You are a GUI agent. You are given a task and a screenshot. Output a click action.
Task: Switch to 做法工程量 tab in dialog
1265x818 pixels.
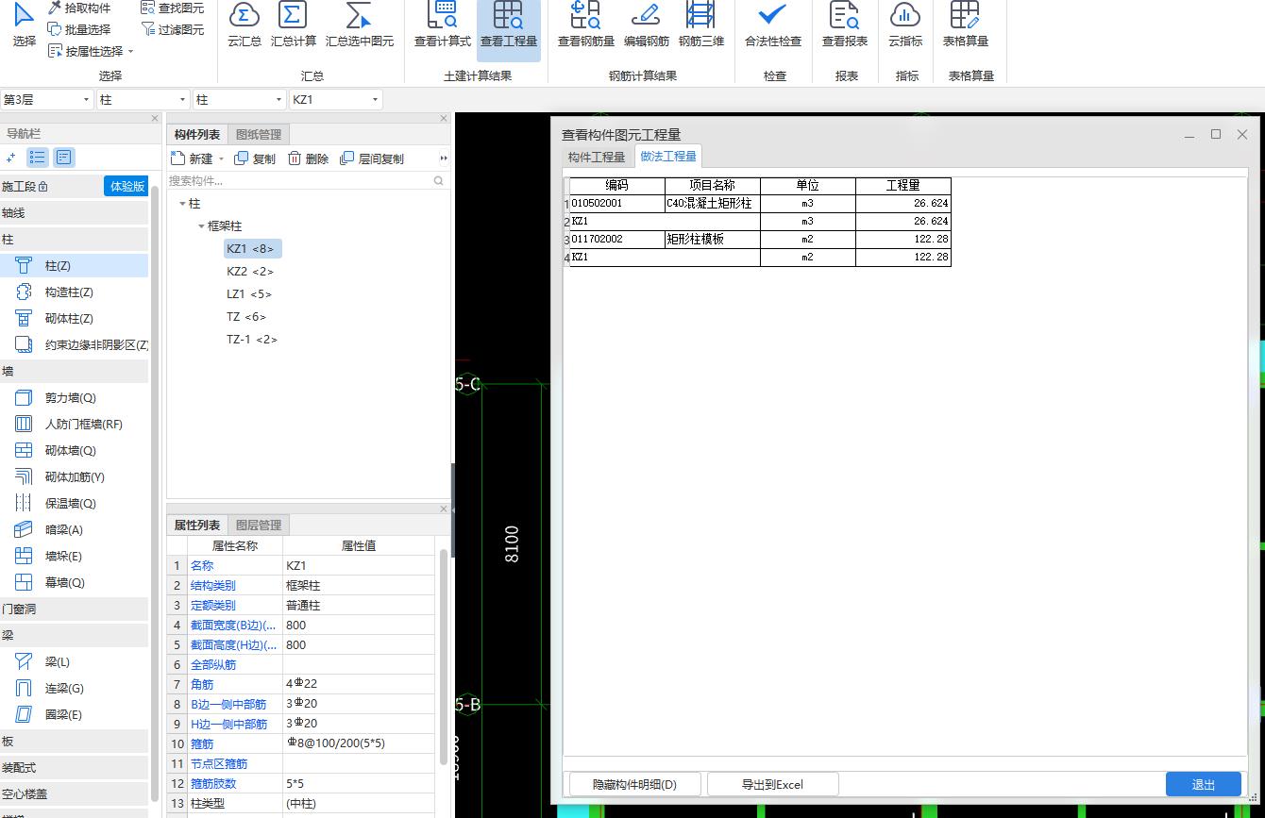(x=668, y=157)
